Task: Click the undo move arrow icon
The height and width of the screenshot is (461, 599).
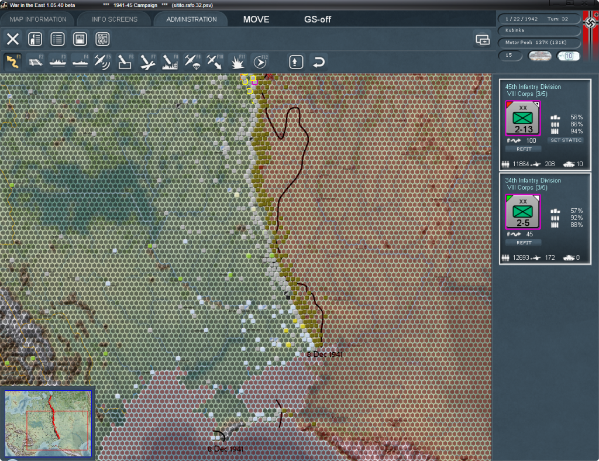Action: 318,62
